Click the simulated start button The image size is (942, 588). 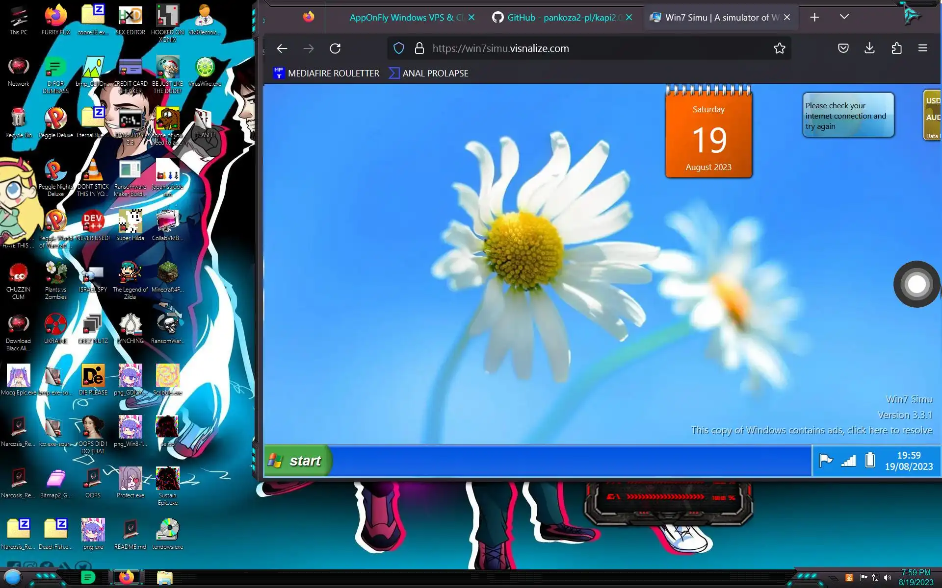pyautogui.click(x=296, y=461)
